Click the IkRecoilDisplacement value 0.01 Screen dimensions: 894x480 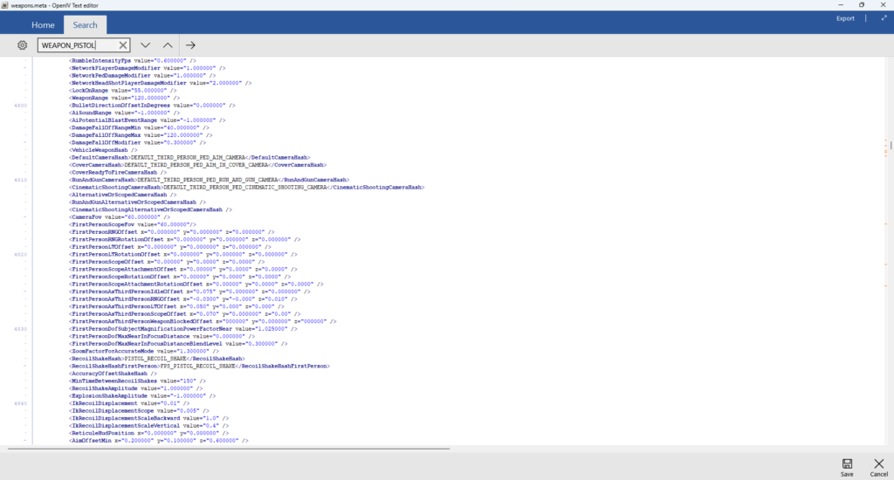173,403
